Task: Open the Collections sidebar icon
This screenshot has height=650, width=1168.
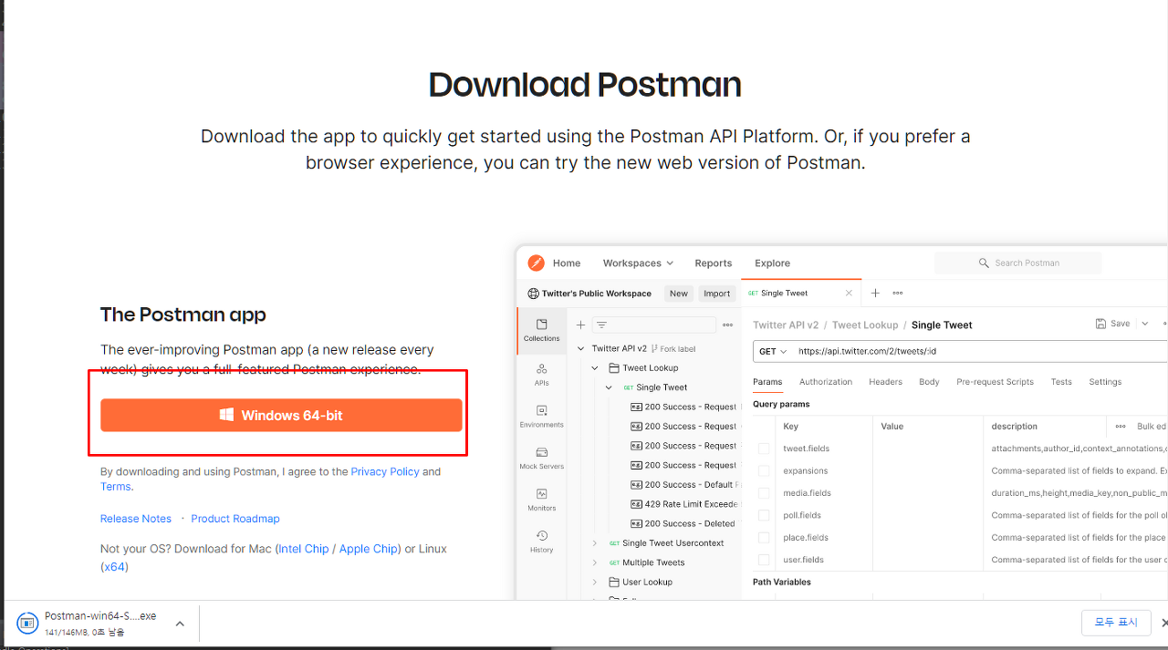Action: (x=542, y=330)
